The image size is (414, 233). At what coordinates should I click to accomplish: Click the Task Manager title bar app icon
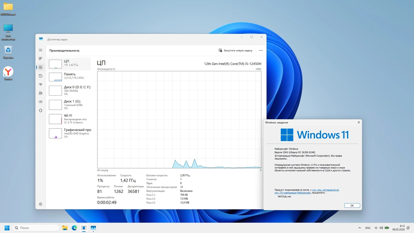coord(41,39)
